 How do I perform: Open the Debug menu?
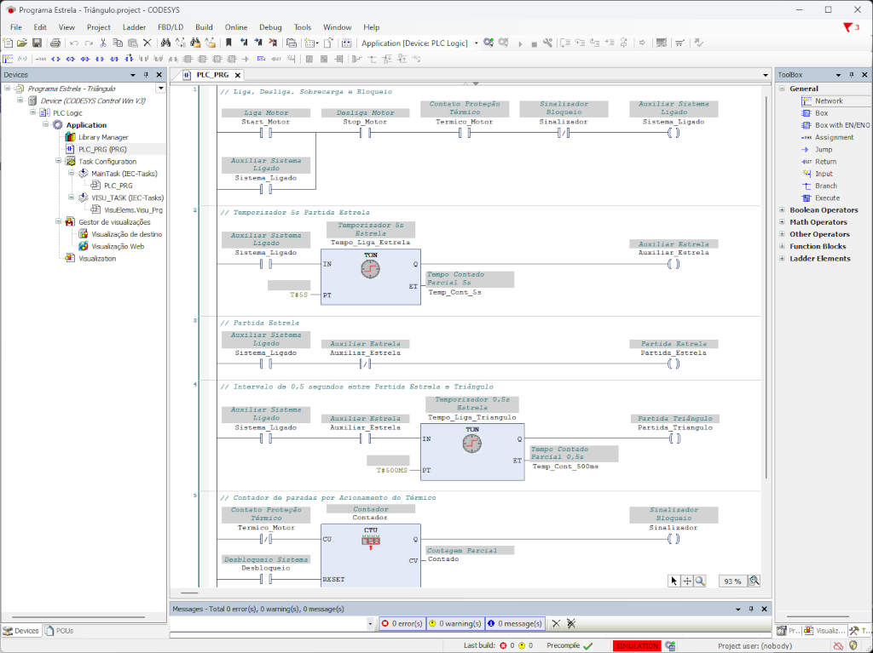(x=270, y=27)
